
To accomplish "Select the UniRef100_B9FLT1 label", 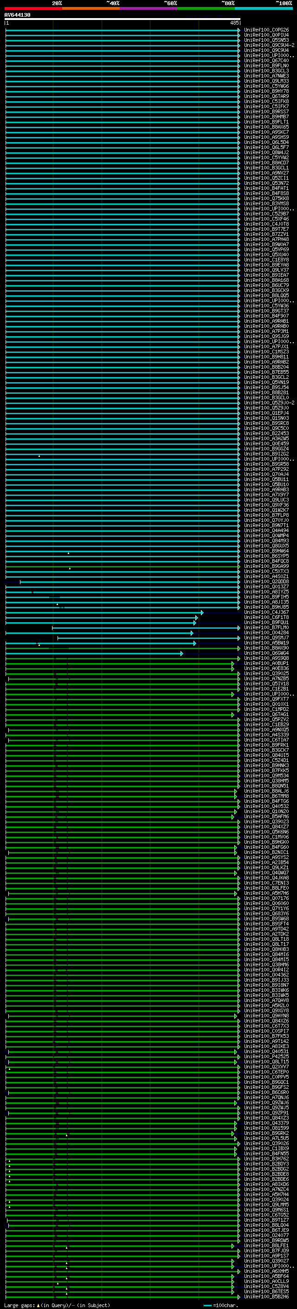I will coord(266,122).
